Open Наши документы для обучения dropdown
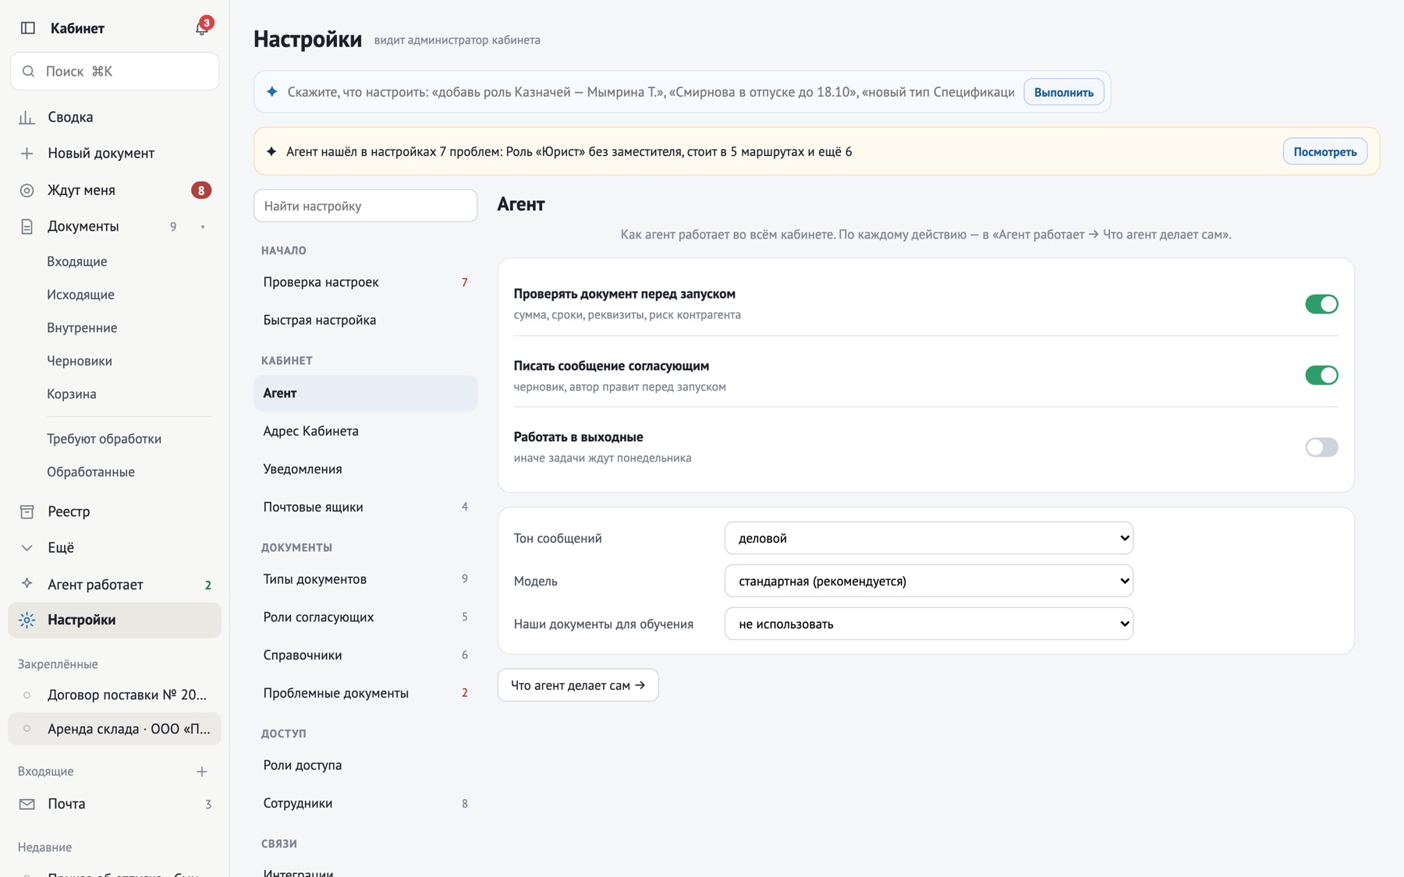 point(928,624)
